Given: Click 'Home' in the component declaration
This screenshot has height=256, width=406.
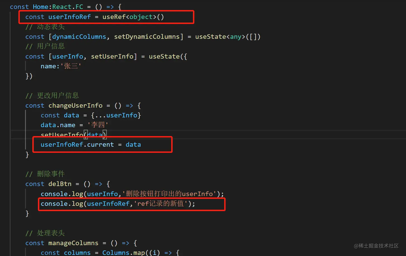Looking at the screenshot, I should 40,7.
